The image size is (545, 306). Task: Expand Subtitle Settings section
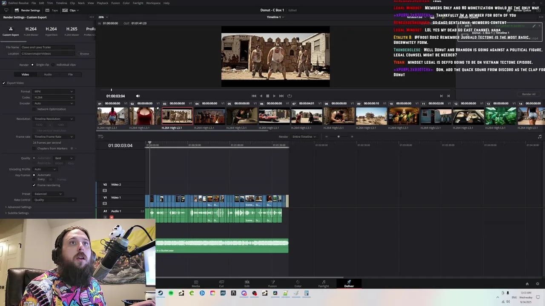[17, 213]
